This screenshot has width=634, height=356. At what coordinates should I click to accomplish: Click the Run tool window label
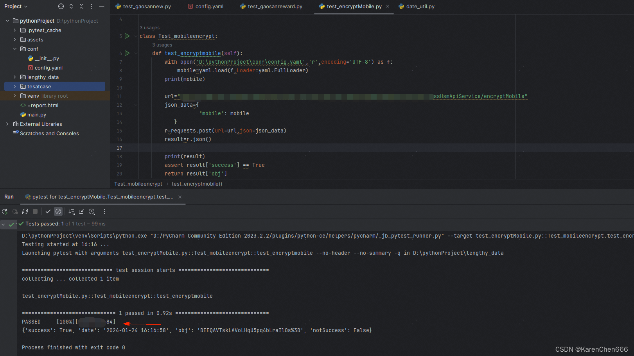click(9, 197)
